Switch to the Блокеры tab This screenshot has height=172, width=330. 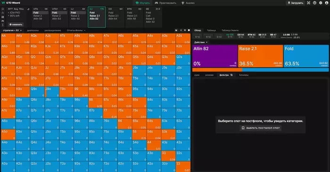[x=244, y=75]
